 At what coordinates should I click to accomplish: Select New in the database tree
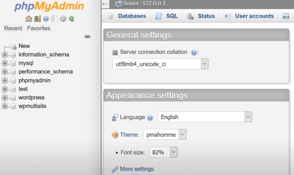point(24,46)
